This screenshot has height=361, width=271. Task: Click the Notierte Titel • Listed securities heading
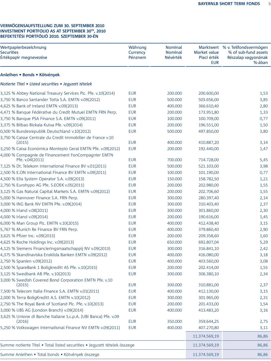46,84
